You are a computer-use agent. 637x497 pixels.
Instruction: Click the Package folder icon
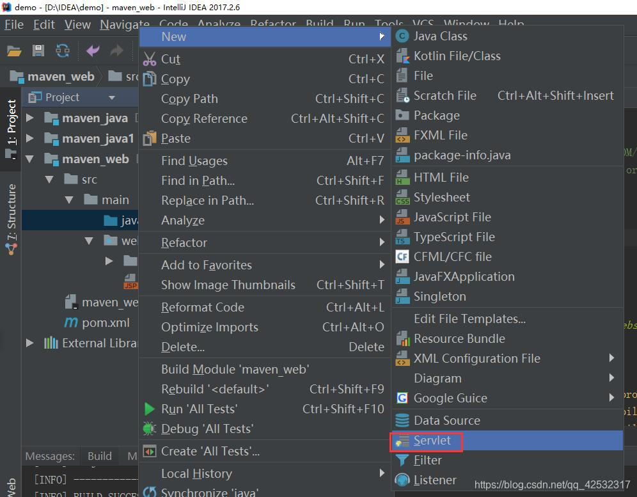tap(402, 115)
